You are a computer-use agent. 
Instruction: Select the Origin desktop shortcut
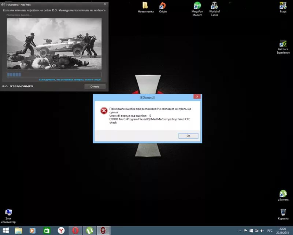163,7
